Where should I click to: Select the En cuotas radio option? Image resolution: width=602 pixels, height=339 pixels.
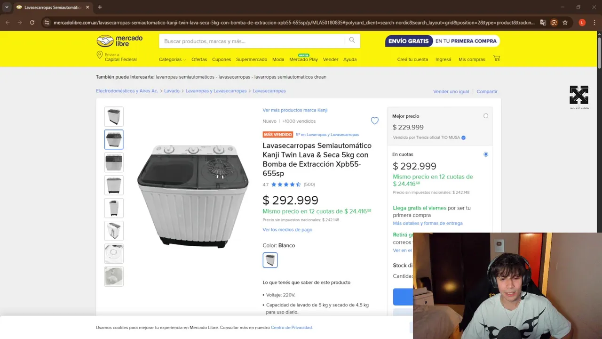click(x=486, y=154)
